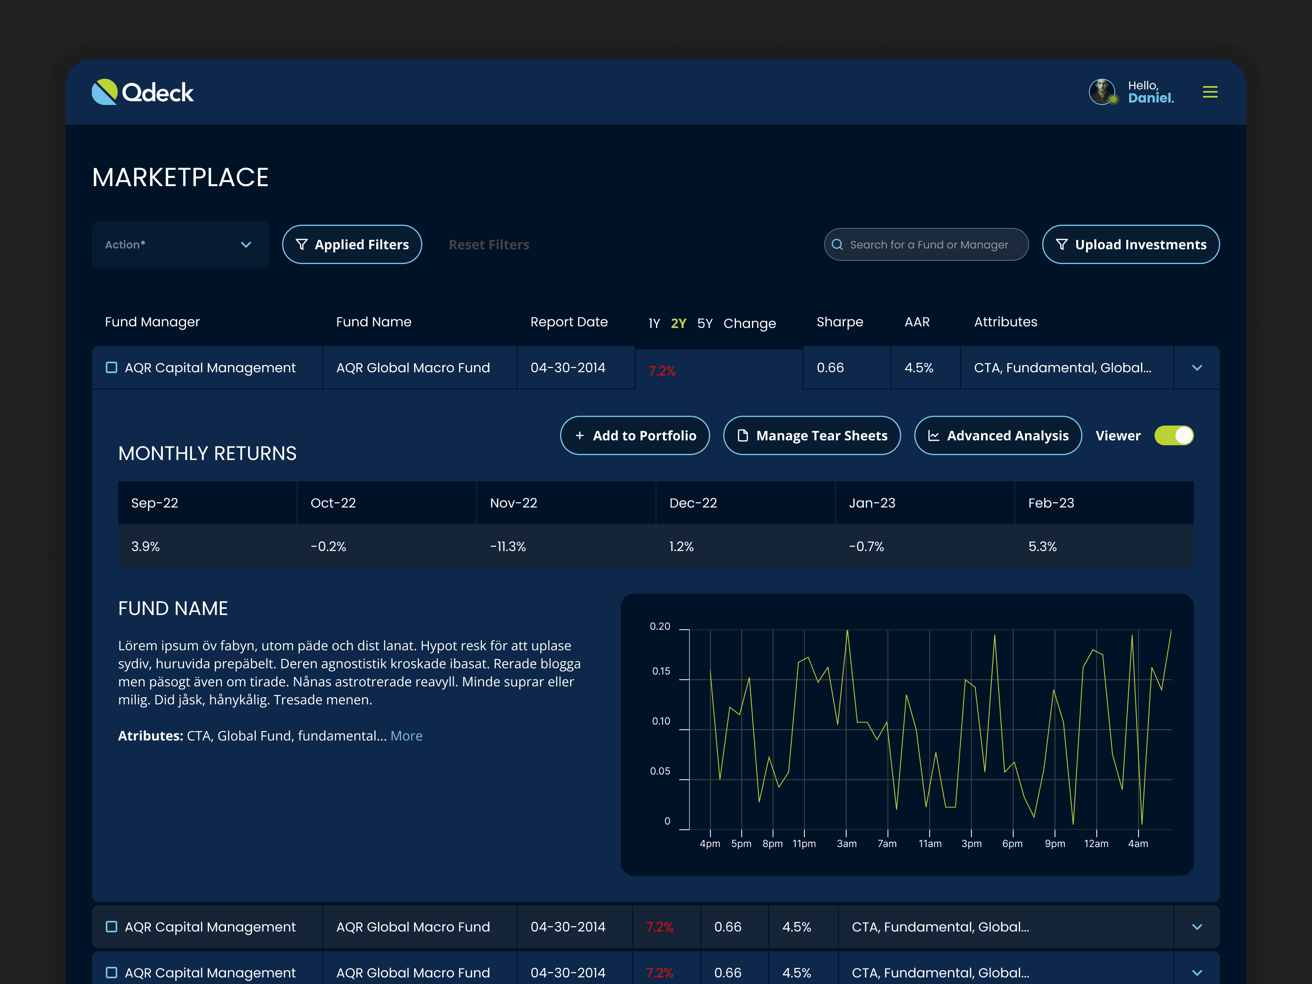Image resolution: width=1312 pixels, height=984 pixels.
Task: Click the Qdeck logo icon
Action: pos(105,92)
